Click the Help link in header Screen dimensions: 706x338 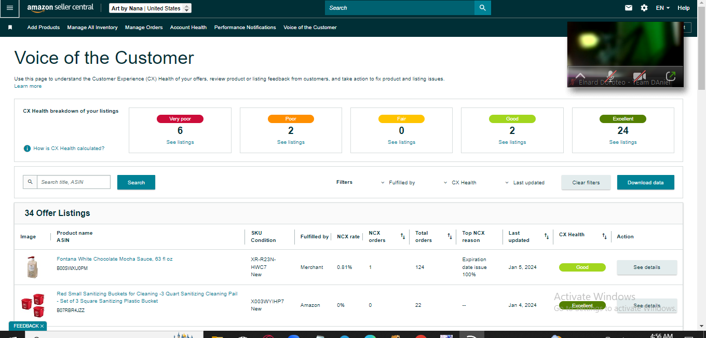point(684,8)
